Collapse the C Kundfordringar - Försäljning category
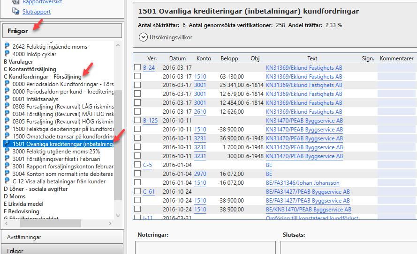The width and height of the screenshot is (417, 254). (43, 76)
